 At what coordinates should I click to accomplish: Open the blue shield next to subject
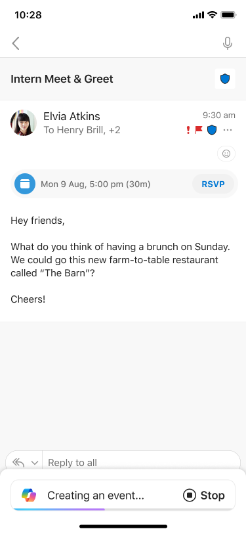[x=225, y=79]
